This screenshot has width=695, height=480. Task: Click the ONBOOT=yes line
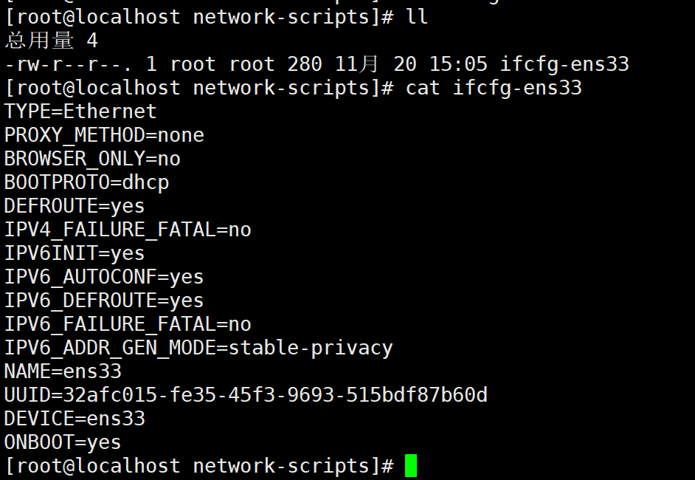tap(63, 443)
